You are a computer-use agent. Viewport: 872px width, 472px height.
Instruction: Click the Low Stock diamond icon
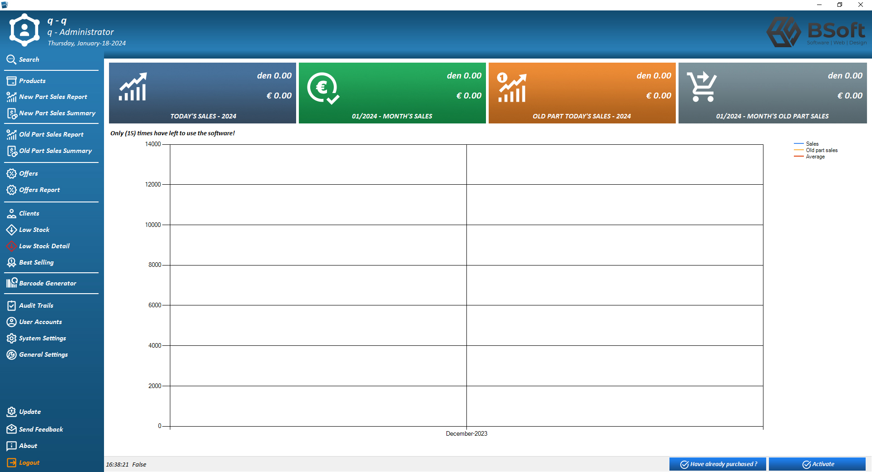(11, 230)
